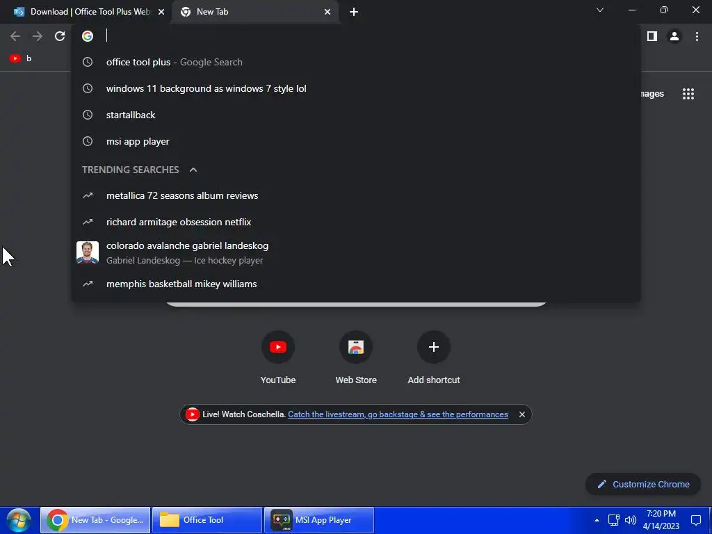
Task: Show hidden tray icons arrow
Action: point(597,520)
